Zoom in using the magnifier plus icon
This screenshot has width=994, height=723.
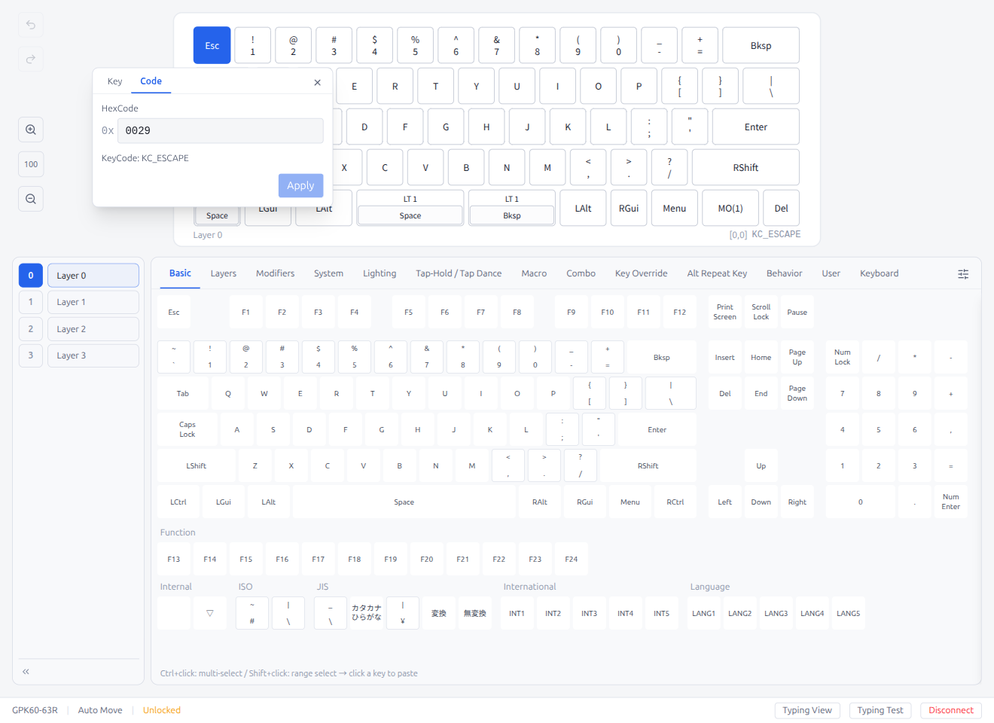tap(30, 129)
